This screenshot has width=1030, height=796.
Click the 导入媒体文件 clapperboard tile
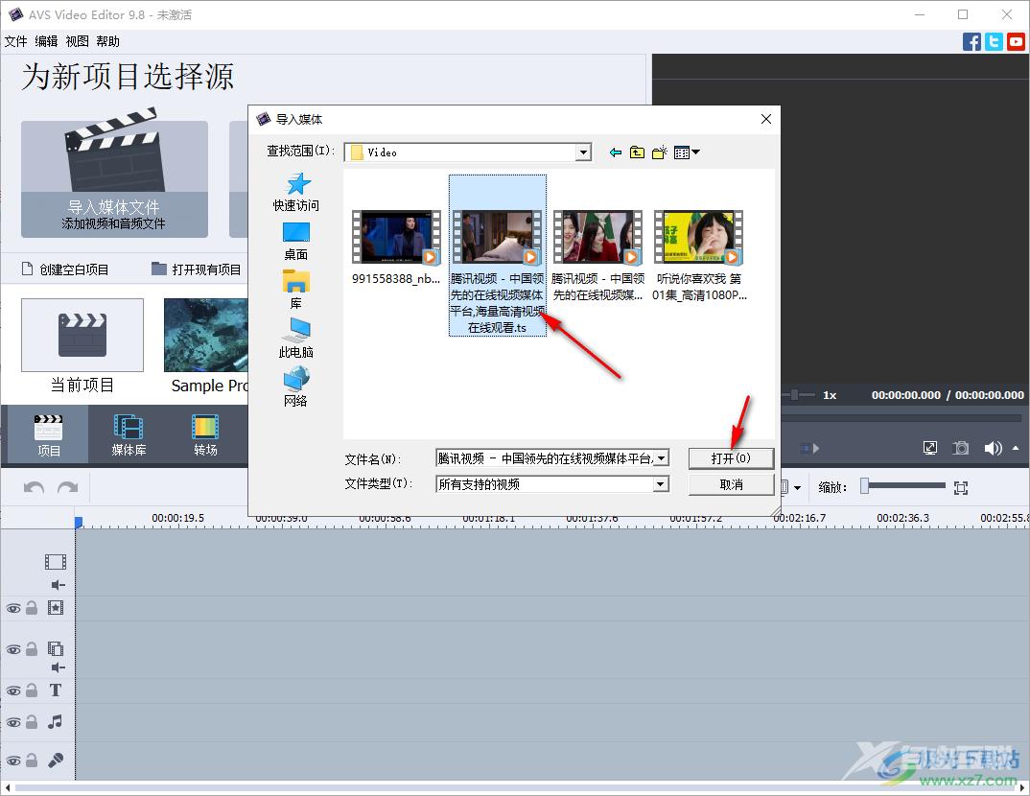pyautogui.click(x=114, y=178)
